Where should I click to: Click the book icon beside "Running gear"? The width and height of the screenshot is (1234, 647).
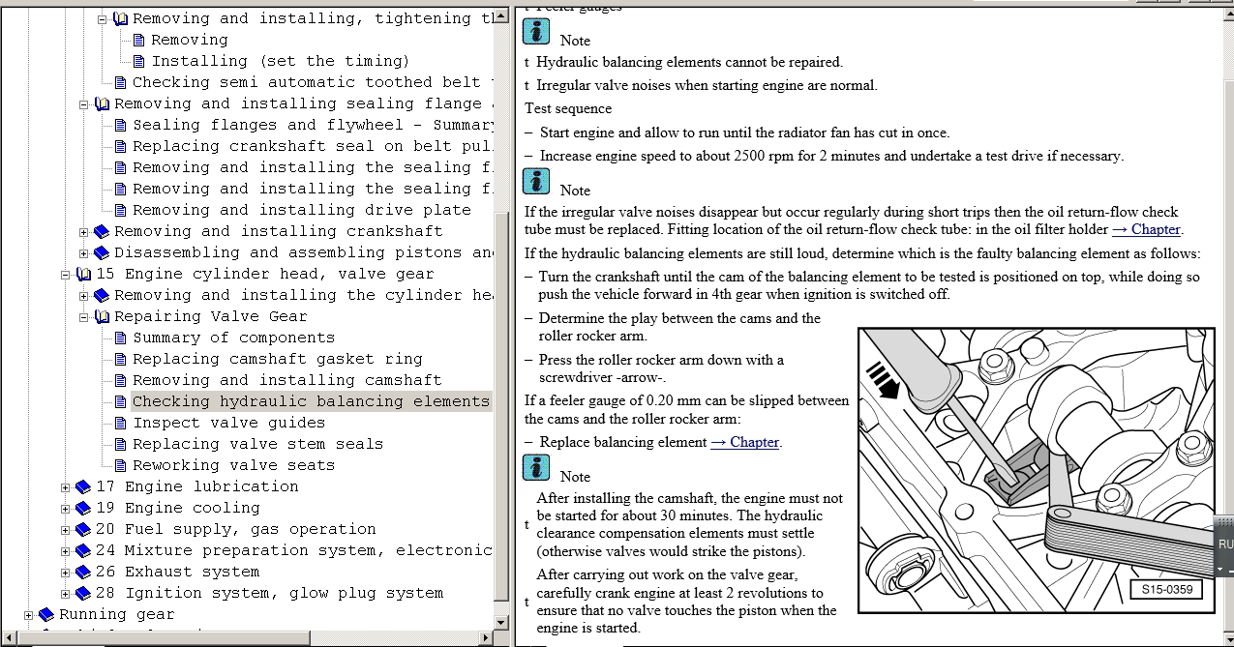point(45,614)
